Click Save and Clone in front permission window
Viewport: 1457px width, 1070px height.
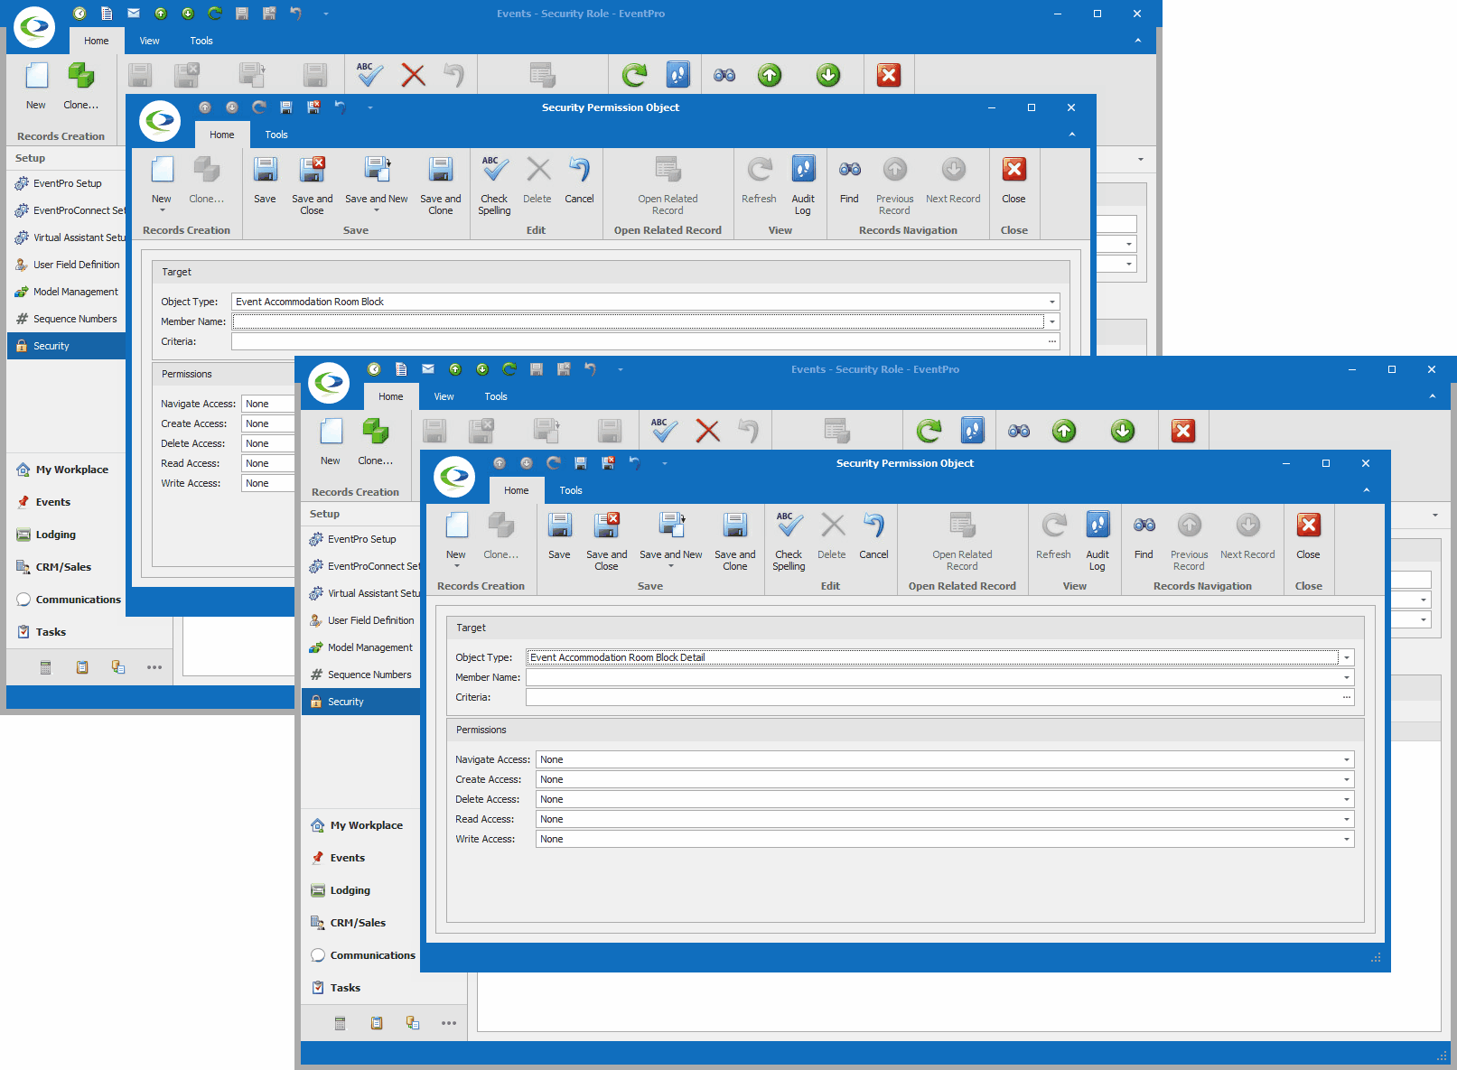coord(734,541)
